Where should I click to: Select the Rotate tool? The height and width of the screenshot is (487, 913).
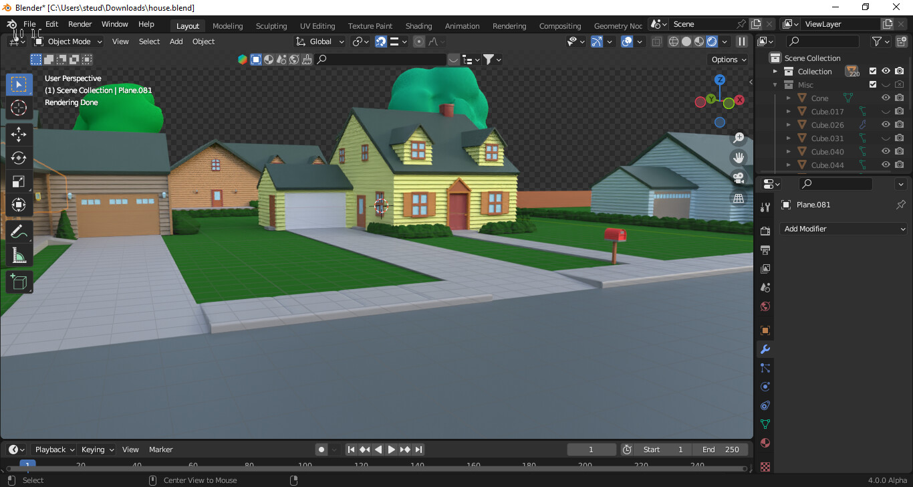tap(19, 158)
